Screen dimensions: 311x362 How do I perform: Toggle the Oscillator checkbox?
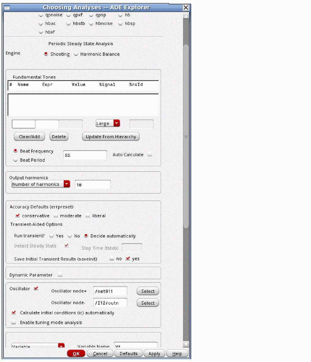coord(36,288)
